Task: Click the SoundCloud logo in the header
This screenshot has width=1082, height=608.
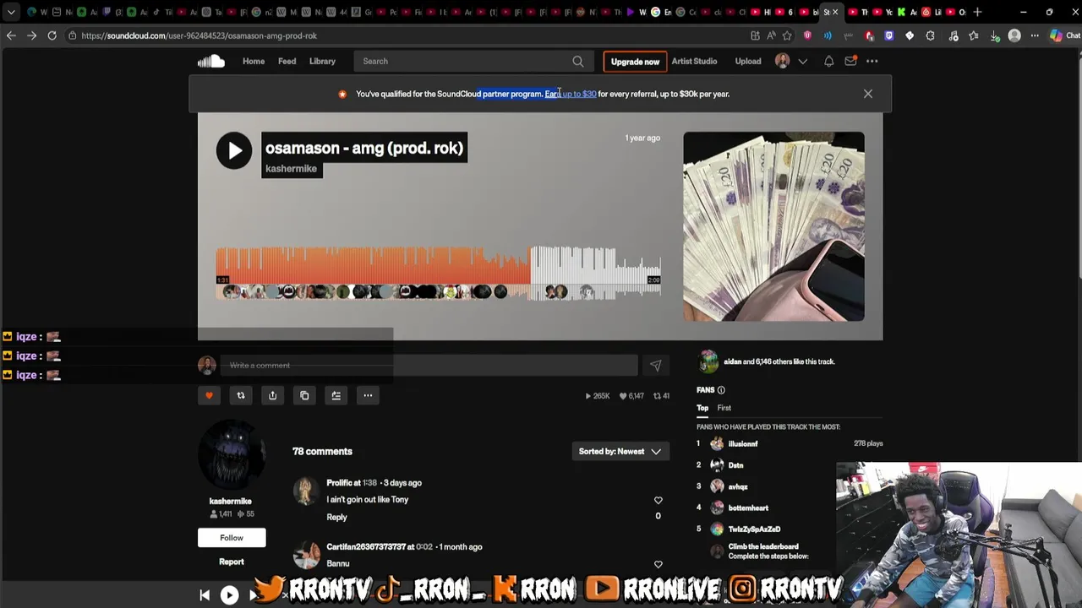Action: [x=210, y=61]
